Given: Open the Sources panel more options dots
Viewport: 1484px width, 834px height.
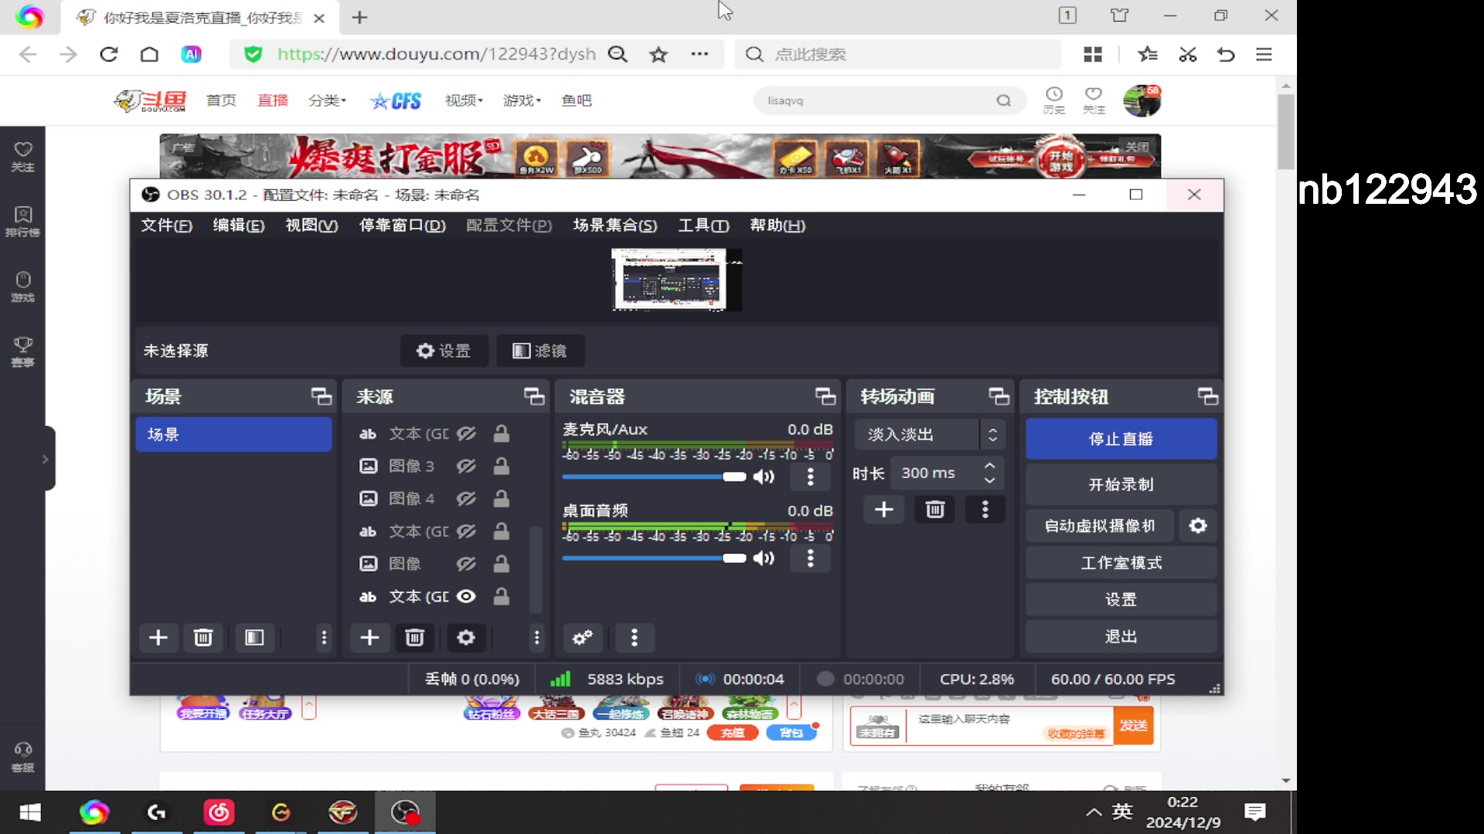Looking at the screenshot, I should tap(536, 638).
